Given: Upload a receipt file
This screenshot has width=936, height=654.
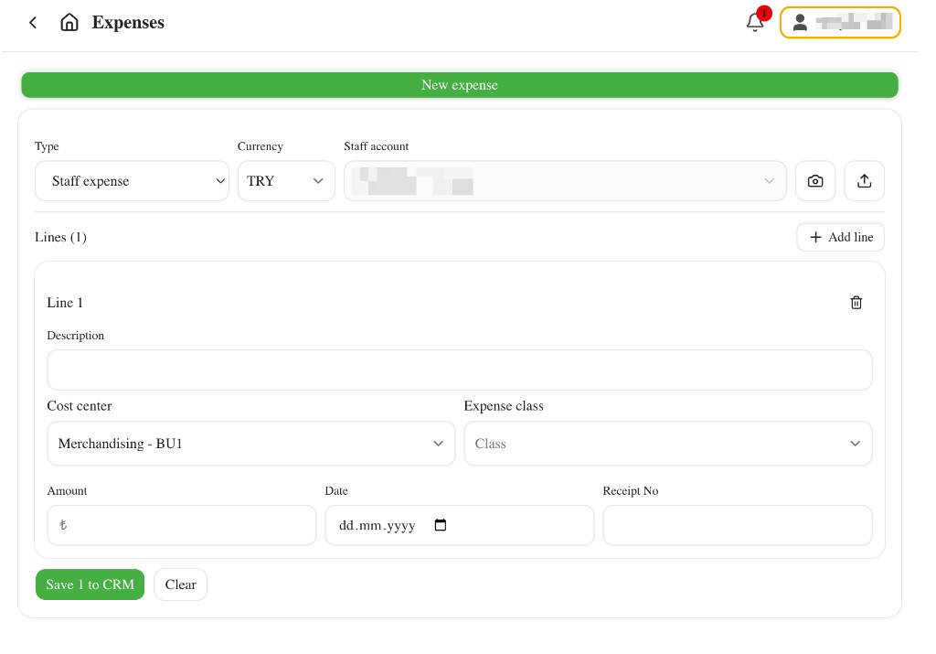Looking at the screenshot, I should [865, 181].
